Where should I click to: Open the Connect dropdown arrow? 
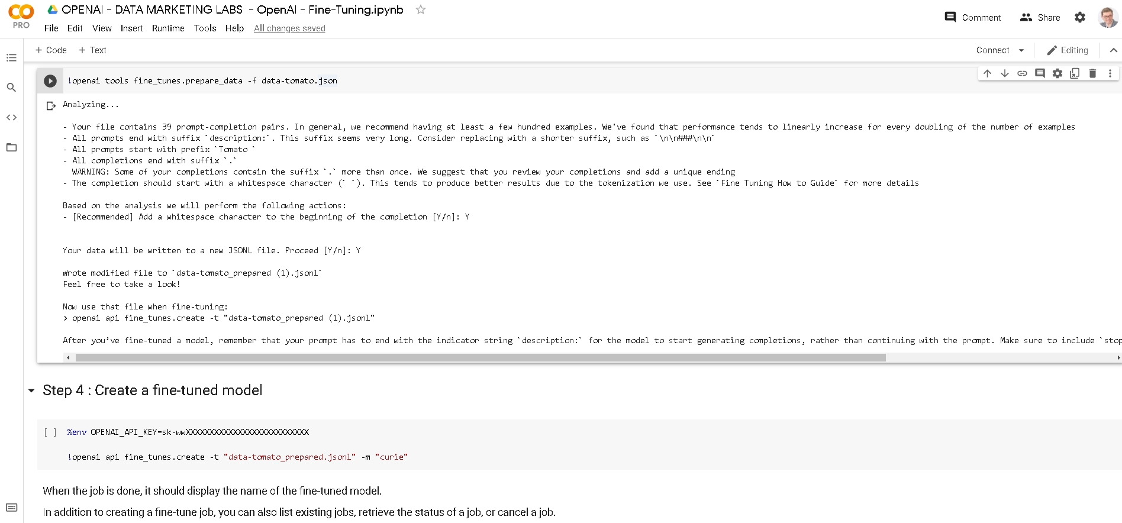(1021, 50)
